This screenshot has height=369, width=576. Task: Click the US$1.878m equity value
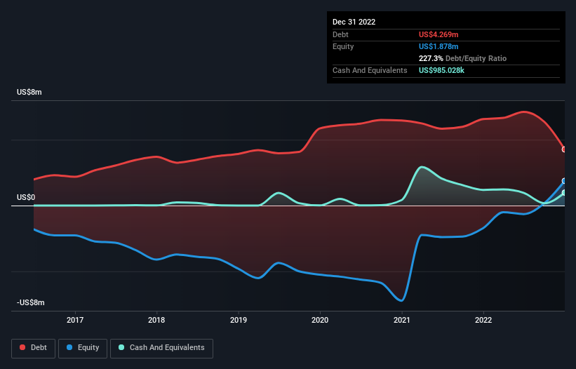click(x=438, y=46)
